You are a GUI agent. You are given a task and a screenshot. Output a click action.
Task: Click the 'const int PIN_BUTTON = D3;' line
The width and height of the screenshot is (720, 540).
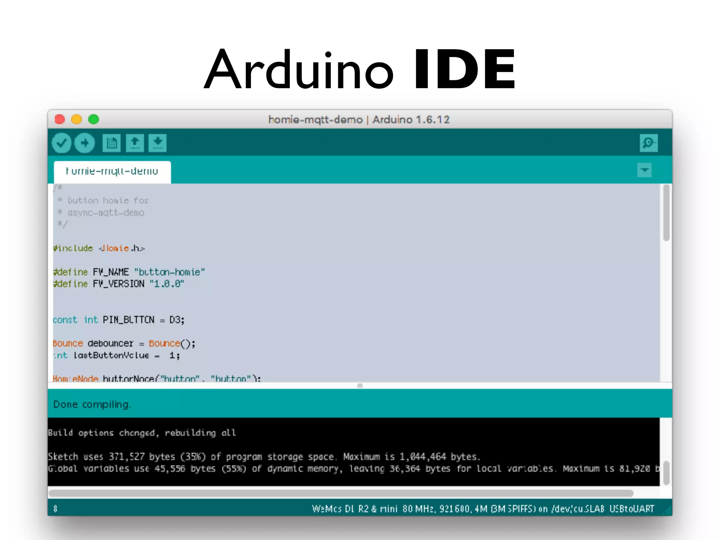click(118, 320)
